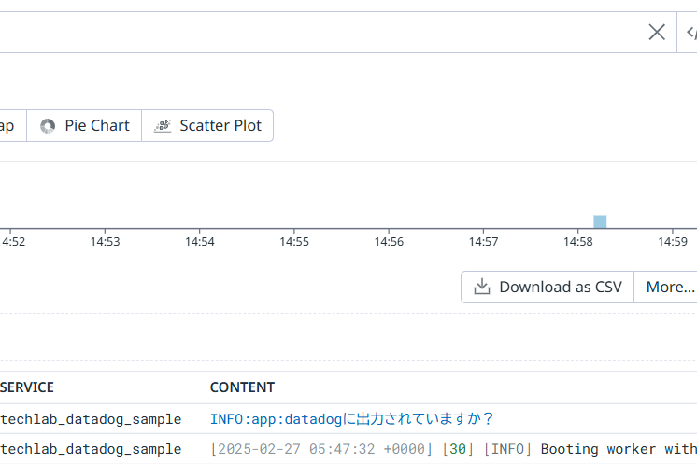This screenshot has width=697, height=464.
Task: Click the download arrow icon
Action: [x=481, y=287]
